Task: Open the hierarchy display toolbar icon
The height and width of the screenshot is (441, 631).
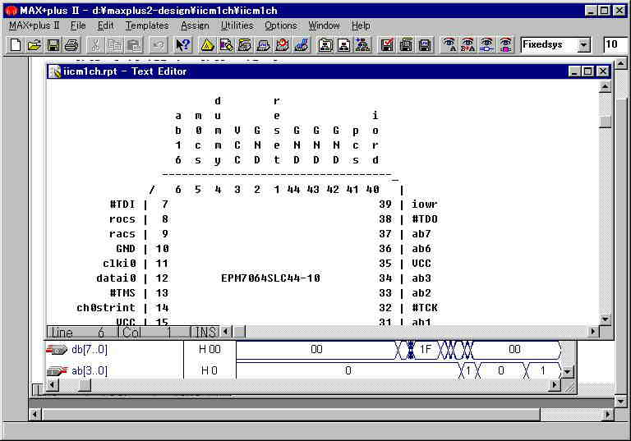Action: (362, 45)
